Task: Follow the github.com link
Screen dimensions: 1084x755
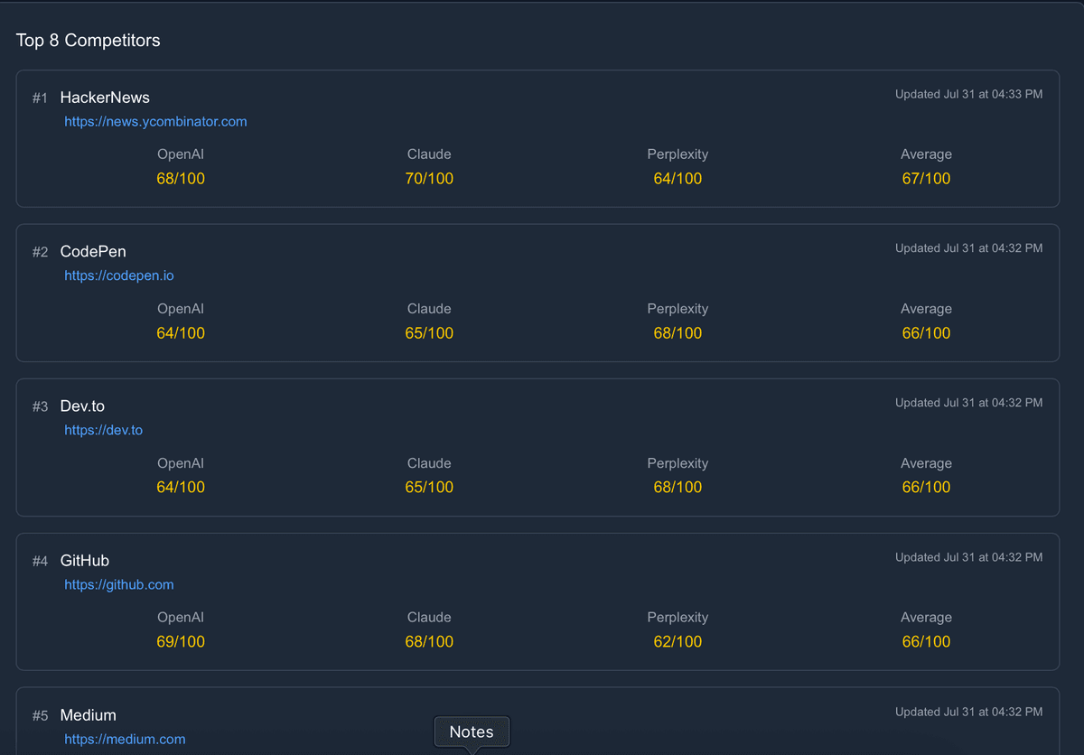Action: coord(118,584)
